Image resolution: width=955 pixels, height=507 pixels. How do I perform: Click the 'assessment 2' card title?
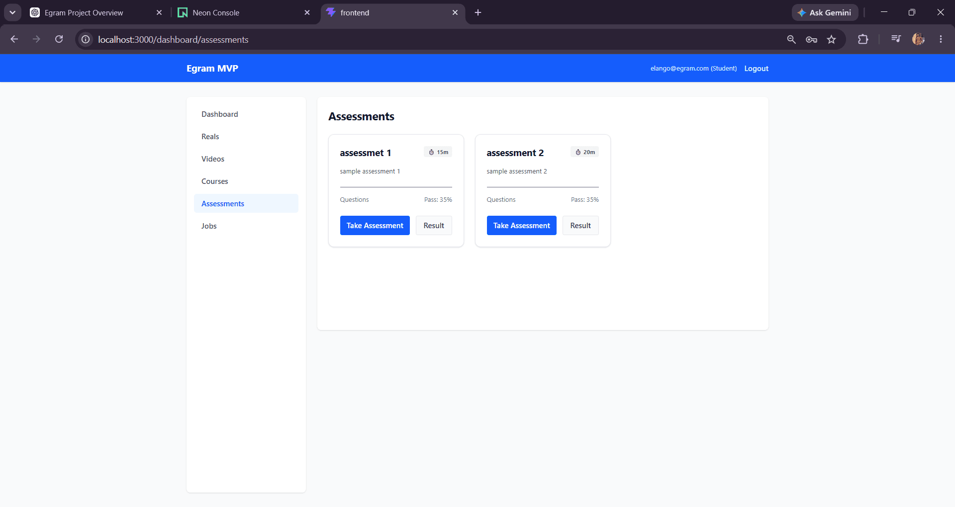[x=515, y=153]
